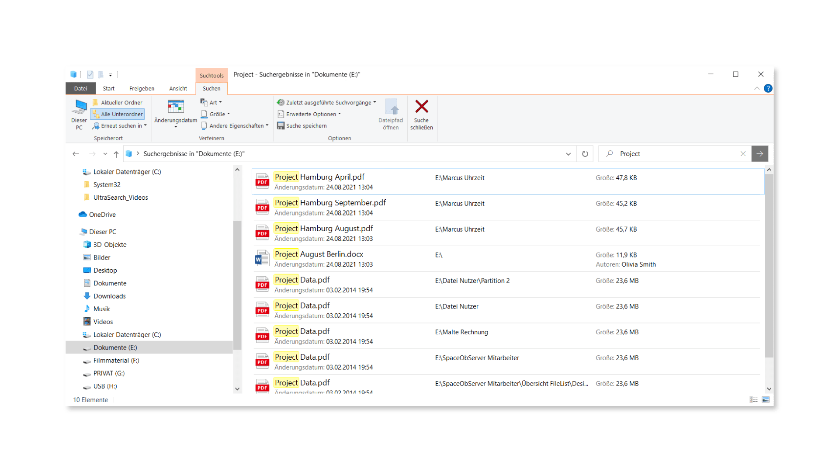The width and height of the screenshot is (839, 472).
Task: Click the Explorer window icon in title bar
Action: coord(73,74)
